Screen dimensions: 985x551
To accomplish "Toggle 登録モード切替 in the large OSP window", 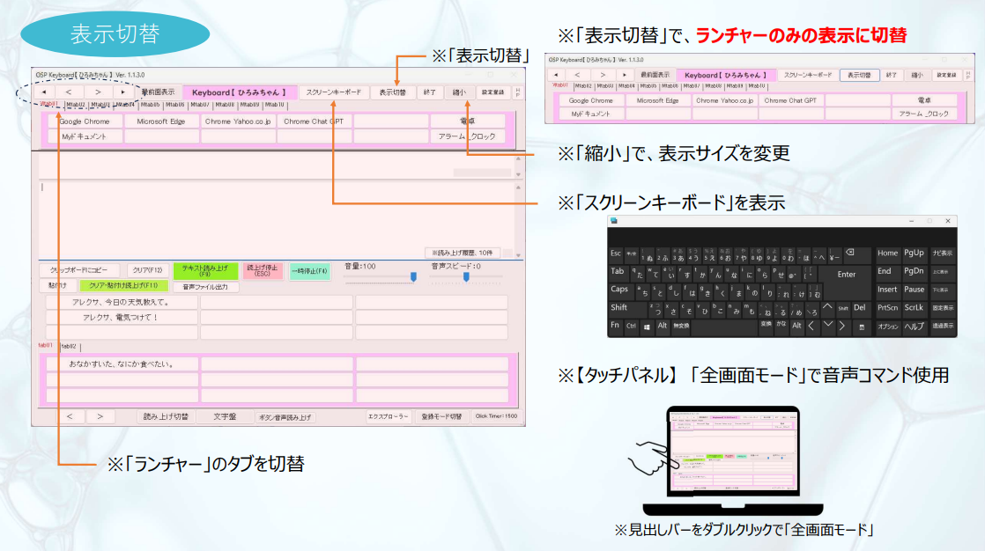I will point(441,416).
